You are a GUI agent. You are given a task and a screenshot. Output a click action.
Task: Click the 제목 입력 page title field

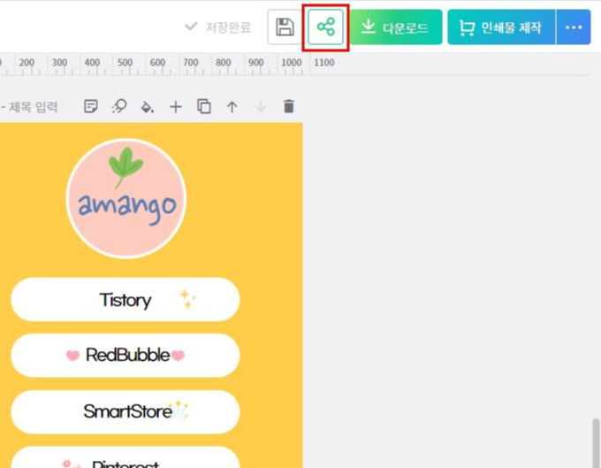point(33,107)
